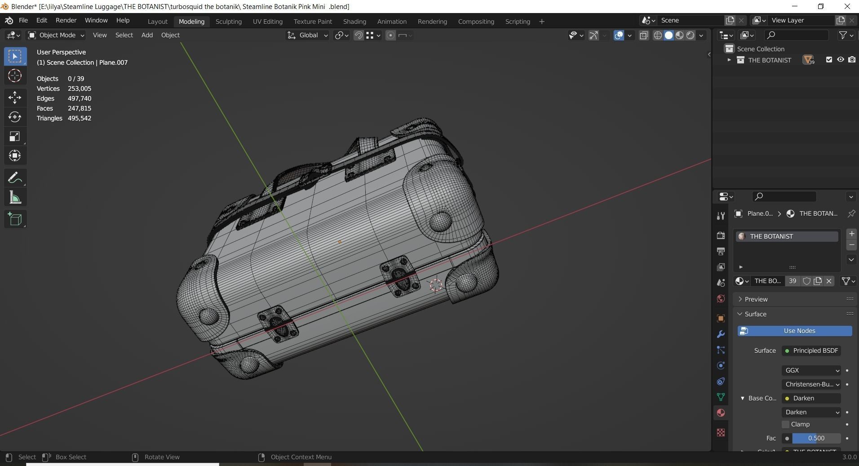859x466 pixels.
Task: Toggle viewport overlays
Action: 619,35
